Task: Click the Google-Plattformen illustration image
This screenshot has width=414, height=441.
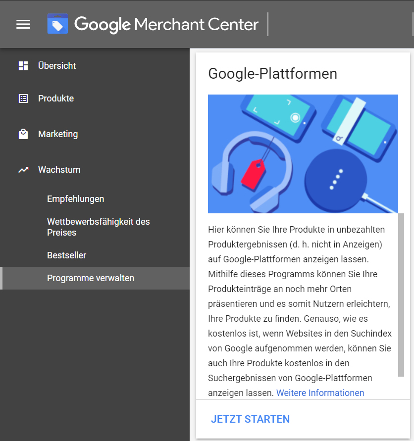Action: pos(303,154)
